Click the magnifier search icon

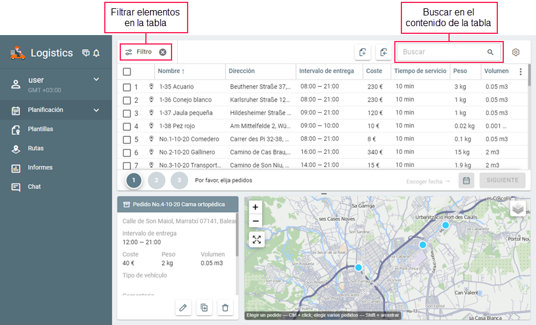490,52
